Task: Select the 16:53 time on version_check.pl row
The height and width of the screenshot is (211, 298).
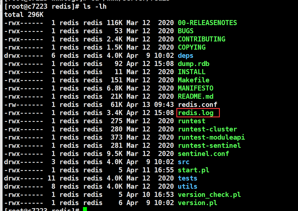Action: 164,194
